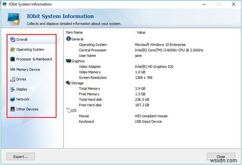Click the Network globe icon in the sidebar
Viewport: 242px width, 165px height.
[13, 99]
